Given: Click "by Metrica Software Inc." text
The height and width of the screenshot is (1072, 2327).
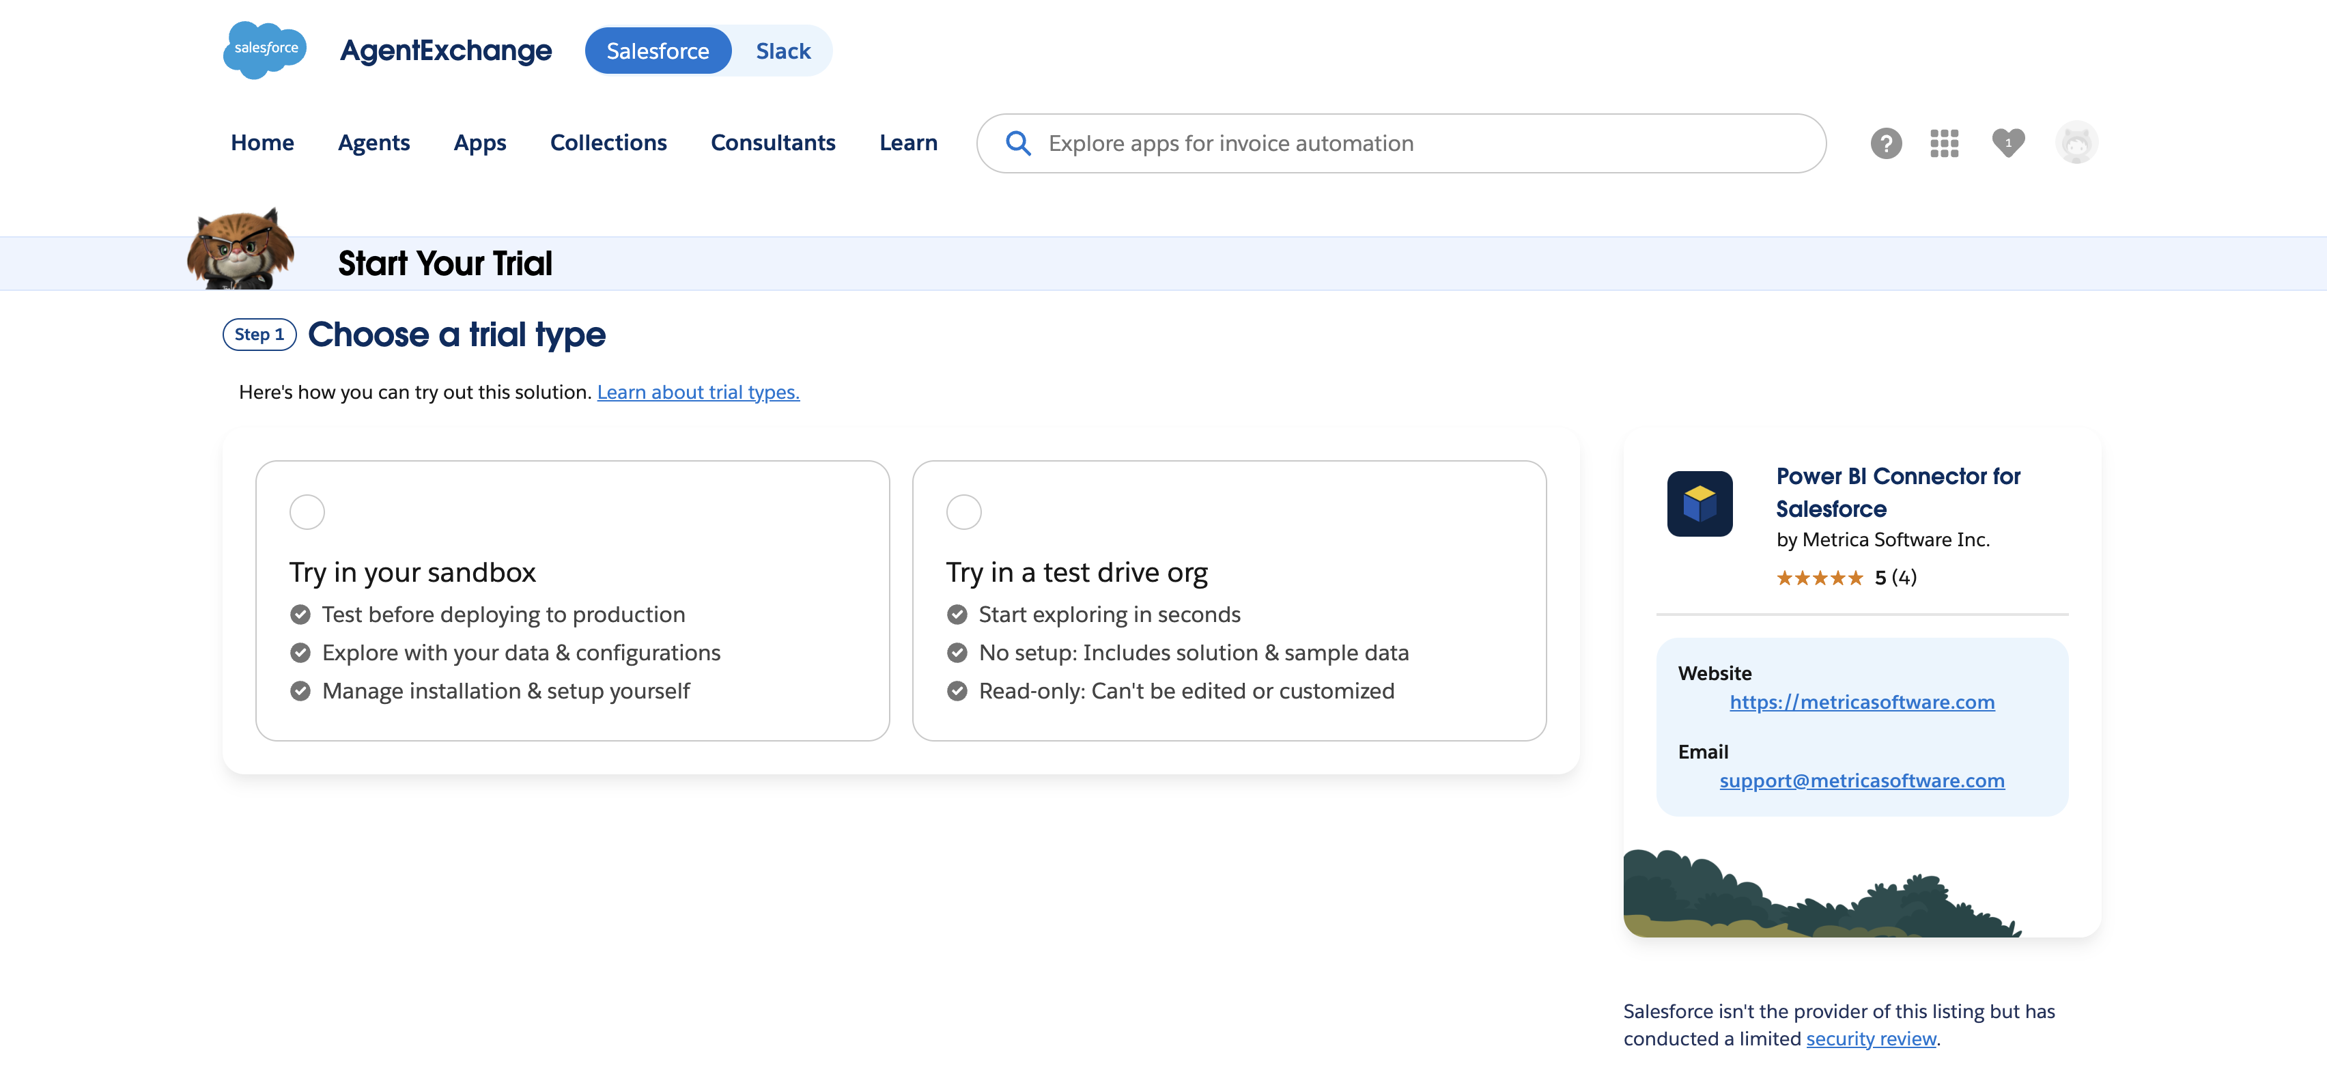Looking at the screenshot, I should pos(1882,539).
